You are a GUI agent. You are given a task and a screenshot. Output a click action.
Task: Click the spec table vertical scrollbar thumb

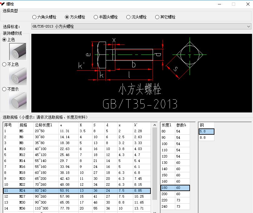pos(155,164)
